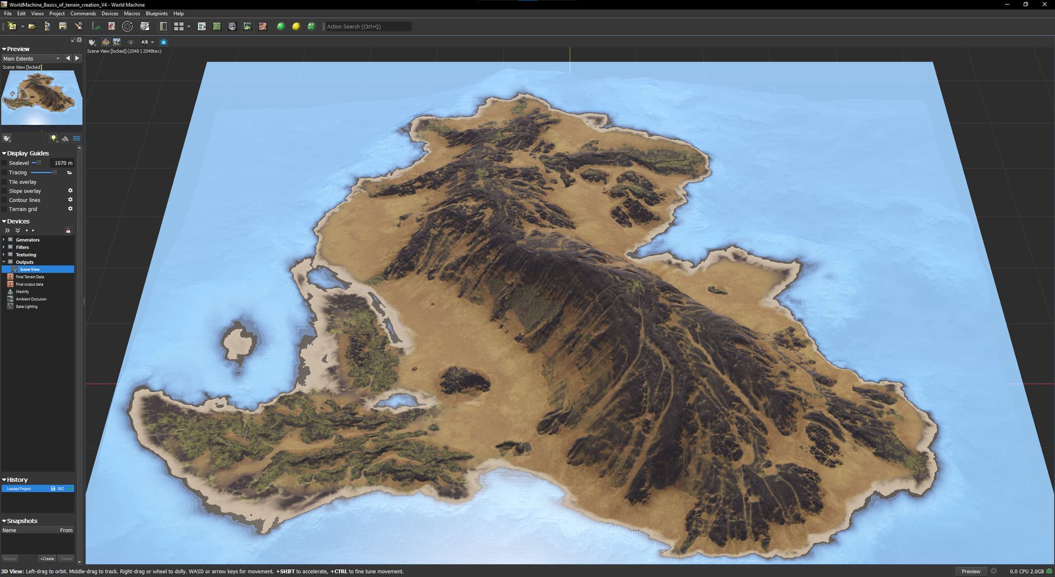Image resolution: width=1055 pixels, height=577 pixels.
Task: Enable the Sealevel checkbox
Action: pyautogui.click(x=4, y=163)
